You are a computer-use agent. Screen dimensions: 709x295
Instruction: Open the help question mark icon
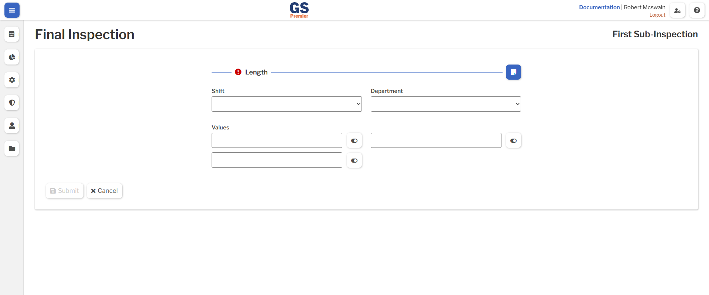(x=697, y=10)
